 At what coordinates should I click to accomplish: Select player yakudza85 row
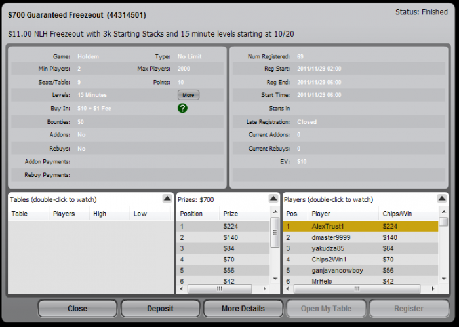tap(361, 248)
